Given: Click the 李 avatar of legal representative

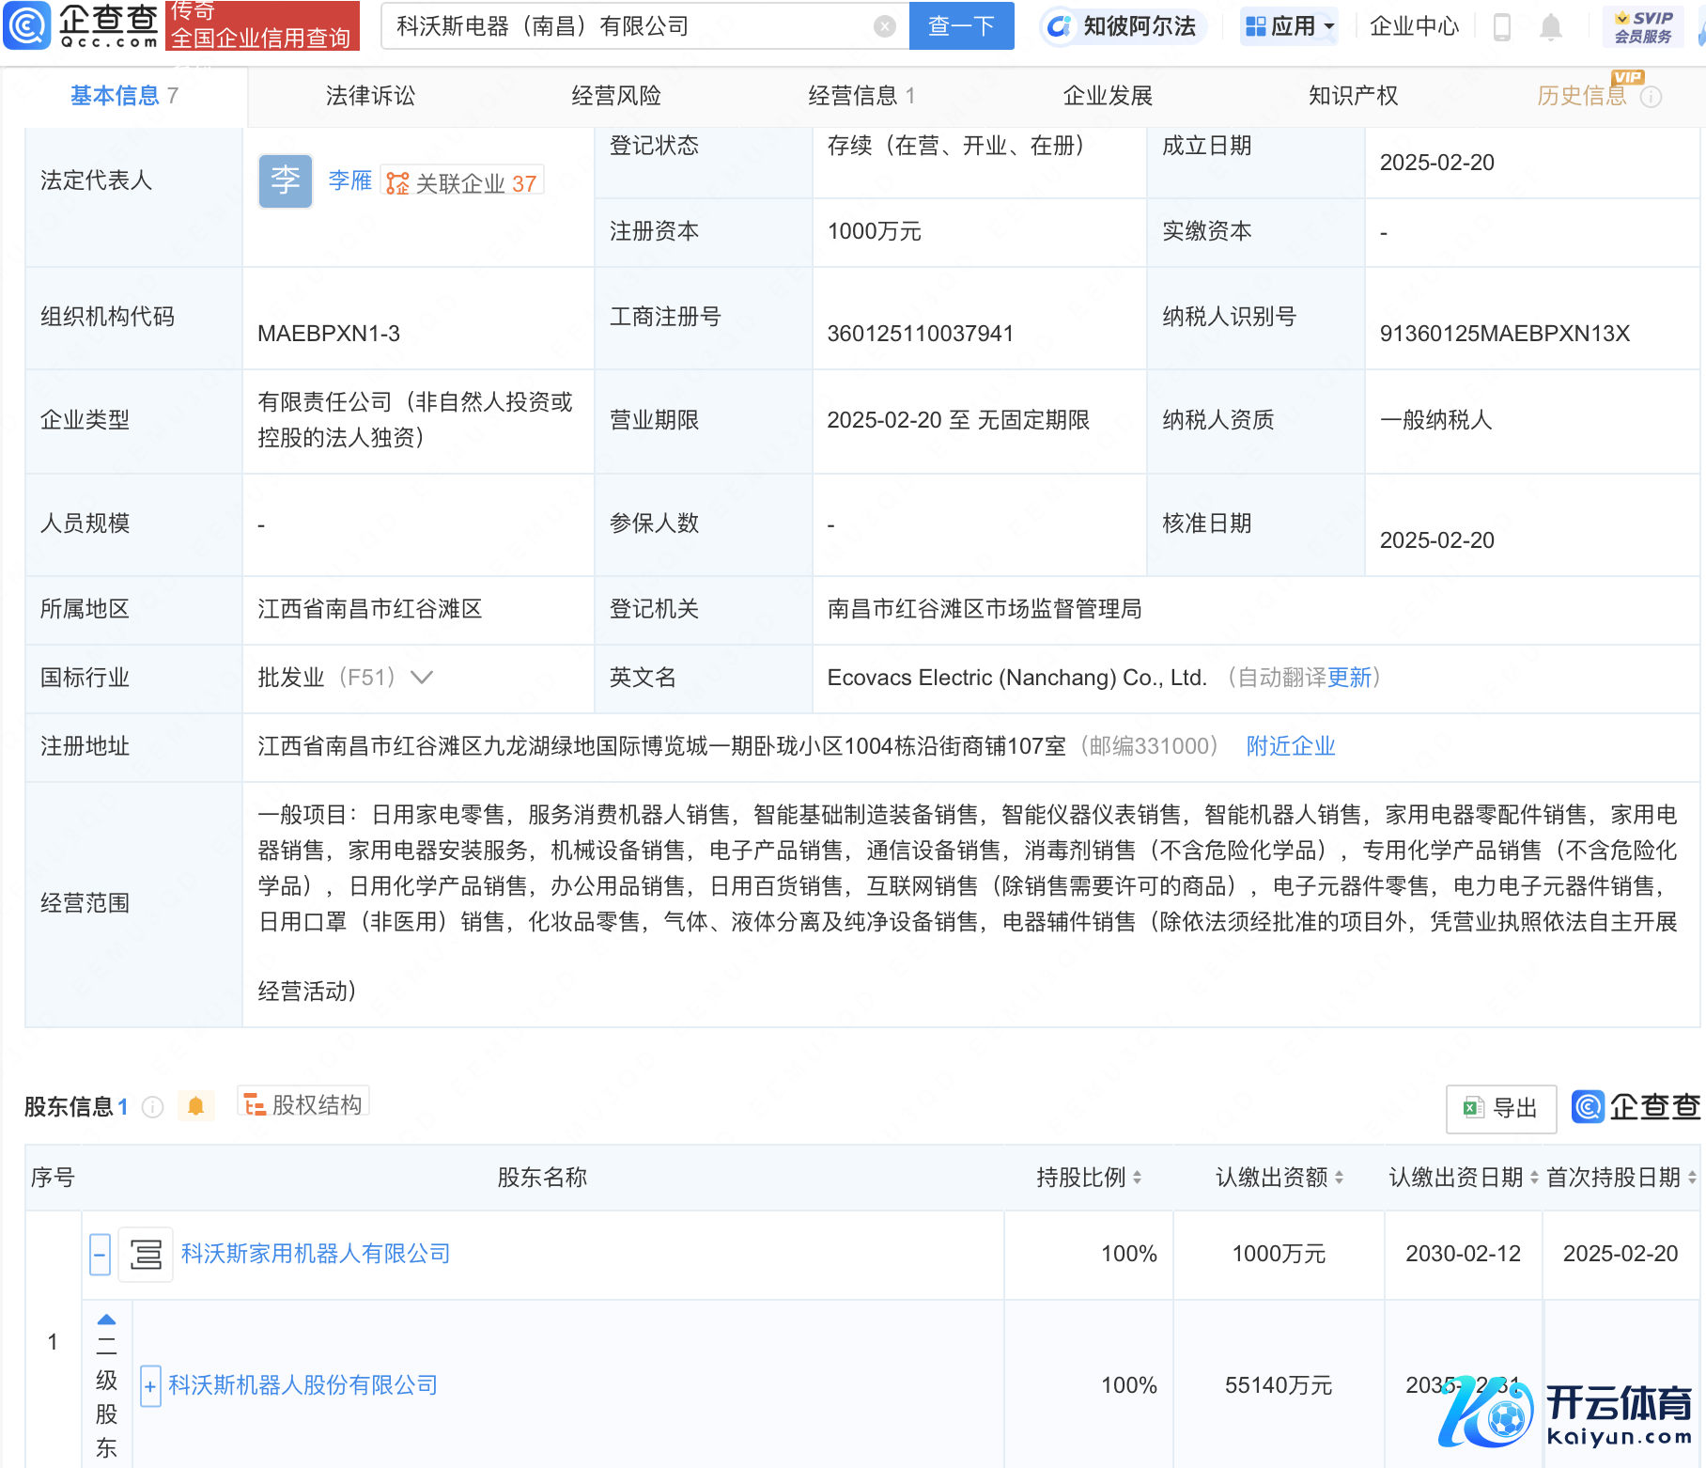Looking at the screenshot, I should coord(285,180).
